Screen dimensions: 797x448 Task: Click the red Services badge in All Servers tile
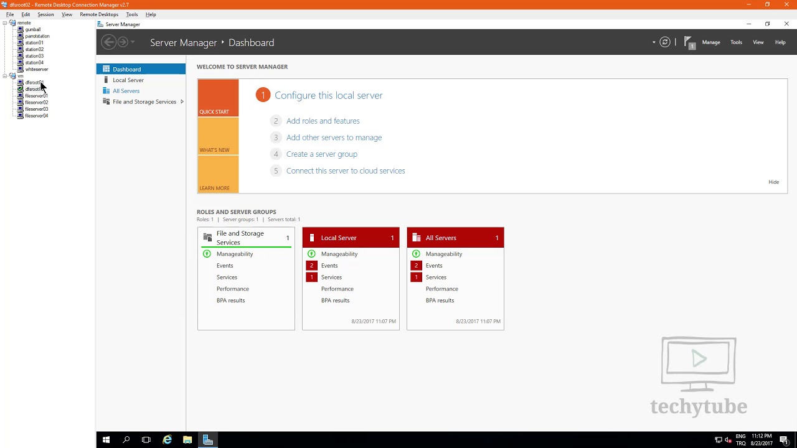(x=417, y=277)
